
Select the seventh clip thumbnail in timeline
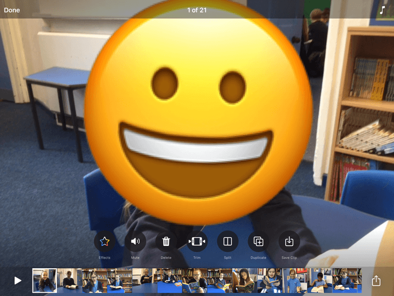[195, 281]
